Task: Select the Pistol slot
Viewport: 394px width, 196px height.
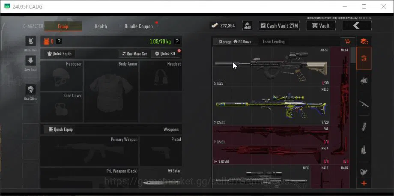Action: (161, 151)
